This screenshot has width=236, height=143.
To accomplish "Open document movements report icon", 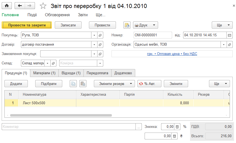I will 127,25.
